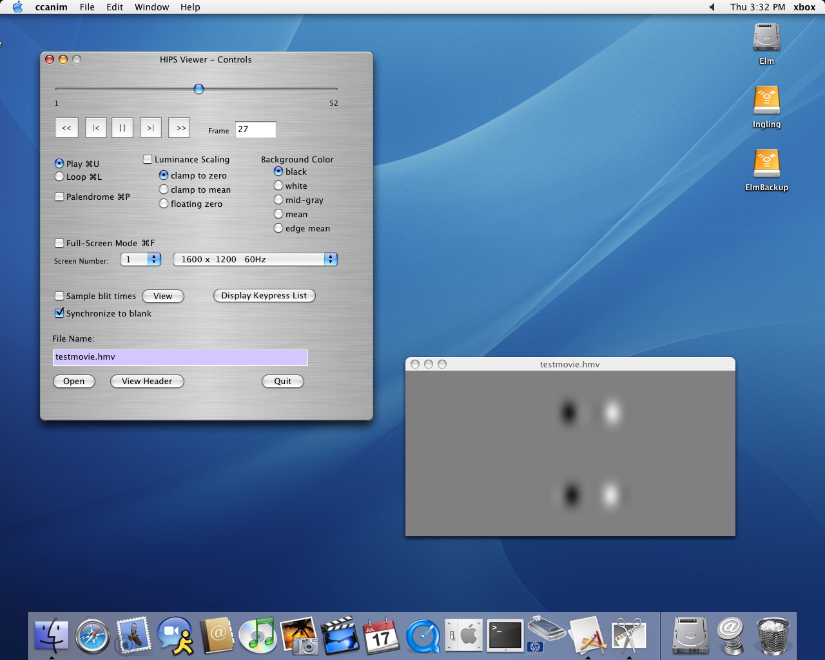Viewport: 825px width, 660px height.
Task: Expand the 1600 x 1200 60Hz resolution dropdown
Action: click(x=255, y=259)
